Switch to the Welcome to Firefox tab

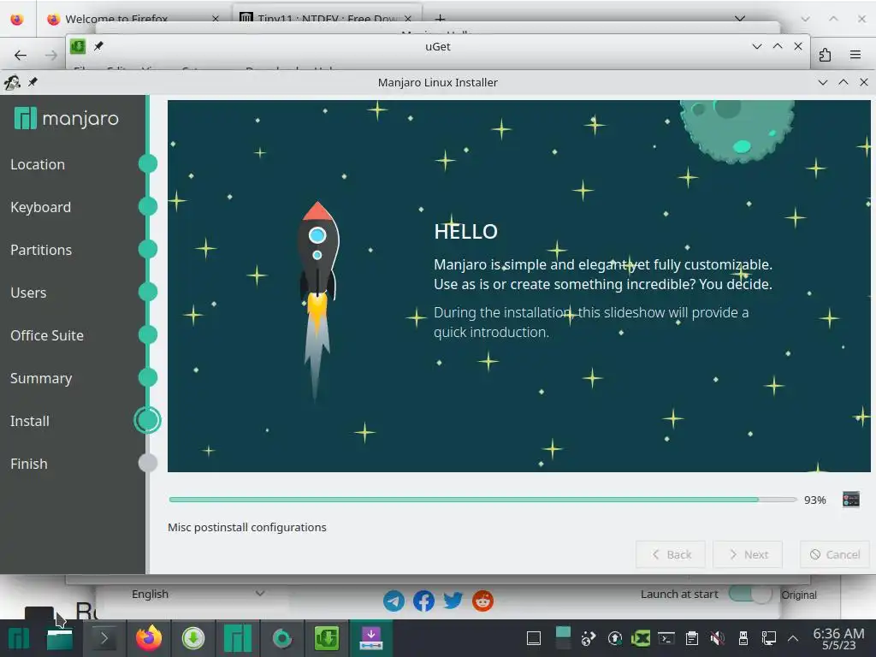pyautogui.click(x=133, y=19)
